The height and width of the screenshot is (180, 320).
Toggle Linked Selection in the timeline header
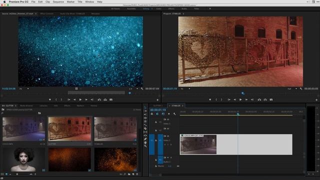coord(163,114)
